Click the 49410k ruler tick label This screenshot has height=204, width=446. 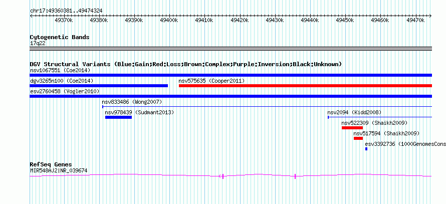point(204,20)
